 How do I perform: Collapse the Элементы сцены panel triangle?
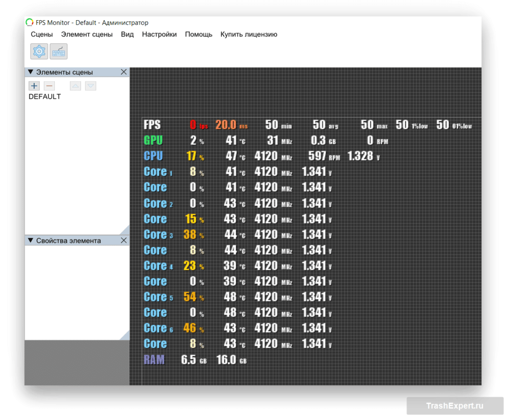pos(31,72)
